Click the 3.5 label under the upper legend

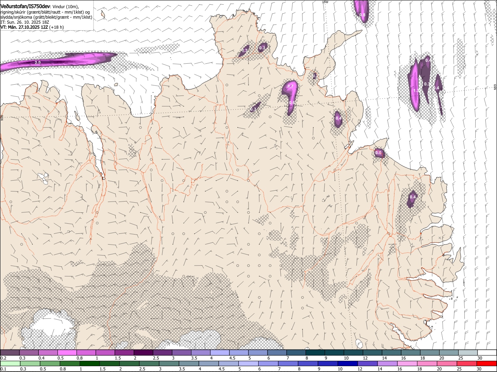195,358
